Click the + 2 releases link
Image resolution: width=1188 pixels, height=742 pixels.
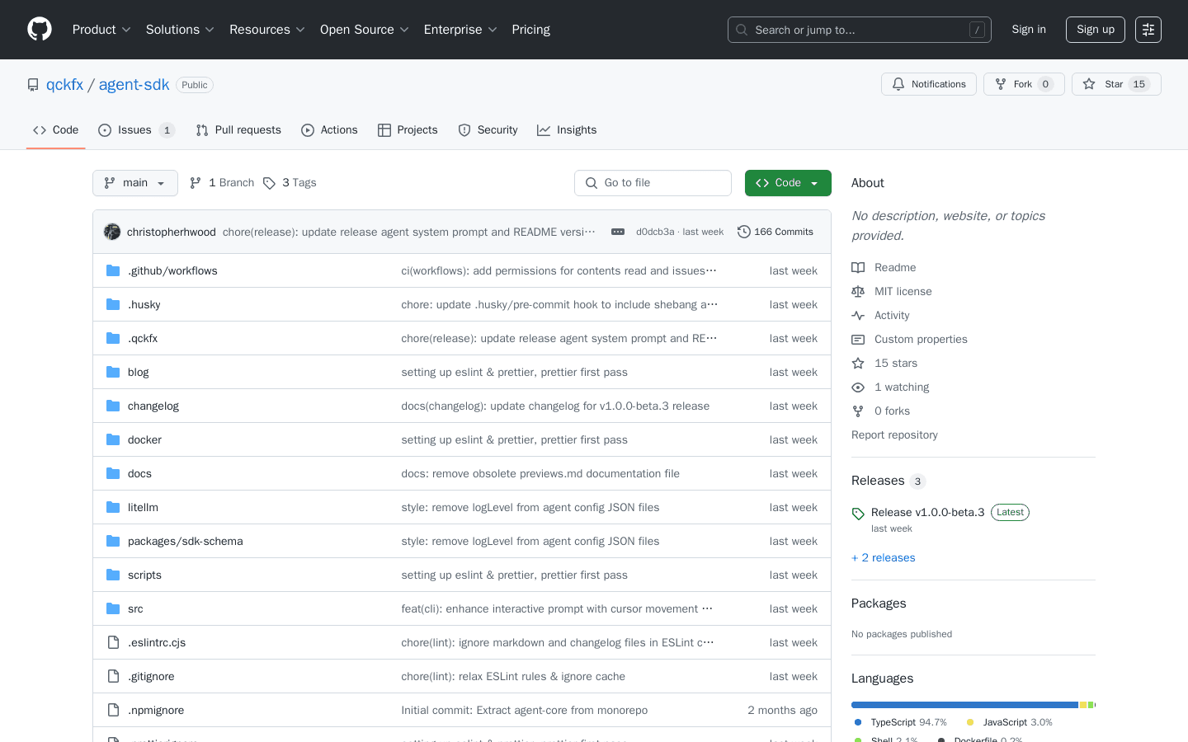click(x=883, y=557)
